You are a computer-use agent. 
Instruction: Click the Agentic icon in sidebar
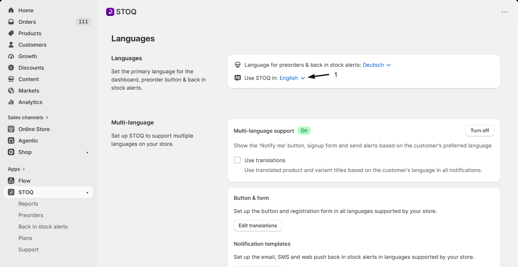11,140
